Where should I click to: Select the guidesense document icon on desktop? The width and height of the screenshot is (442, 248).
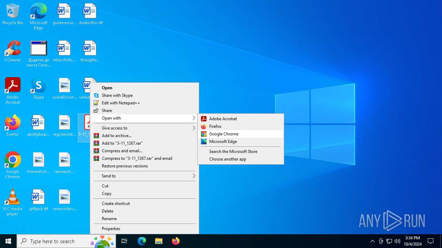(64, 14)
